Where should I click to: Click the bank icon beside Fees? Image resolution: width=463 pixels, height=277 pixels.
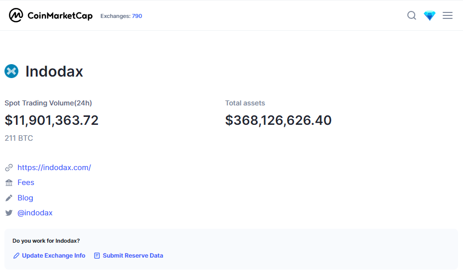[9, 183]
